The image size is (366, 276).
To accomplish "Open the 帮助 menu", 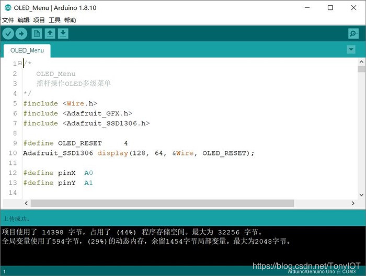I will point(70,20).
